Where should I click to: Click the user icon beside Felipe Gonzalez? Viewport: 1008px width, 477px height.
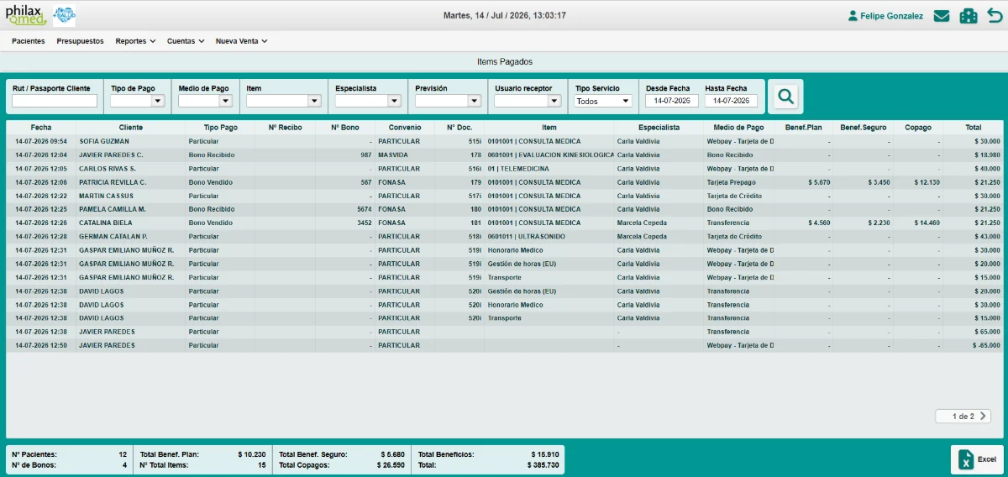(853, 16)
